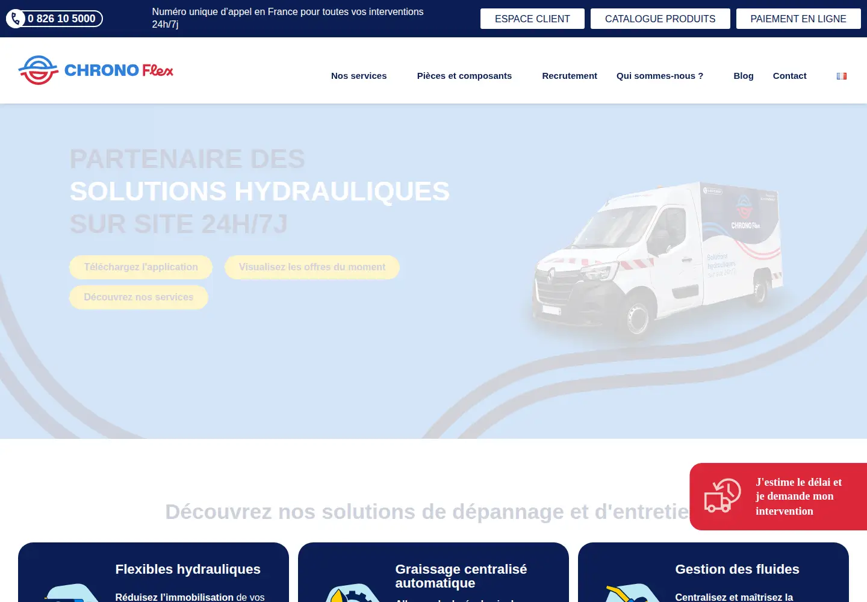Screen dimensions: 867x602
Task: Open the Gestion des fluides card title
Action: coord(738,569)
